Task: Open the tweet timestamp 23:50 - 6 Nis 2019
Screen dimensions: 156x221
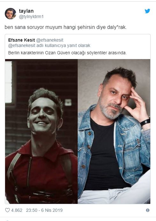Action: coord(44,210)
